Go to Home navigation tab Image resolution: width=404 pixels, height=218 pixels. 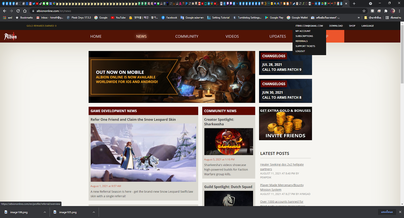(x=96, y=36)
